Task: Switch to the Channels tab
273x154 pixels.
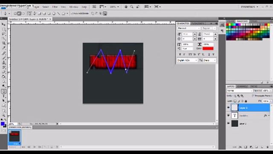Action: (x=243, y=86)
